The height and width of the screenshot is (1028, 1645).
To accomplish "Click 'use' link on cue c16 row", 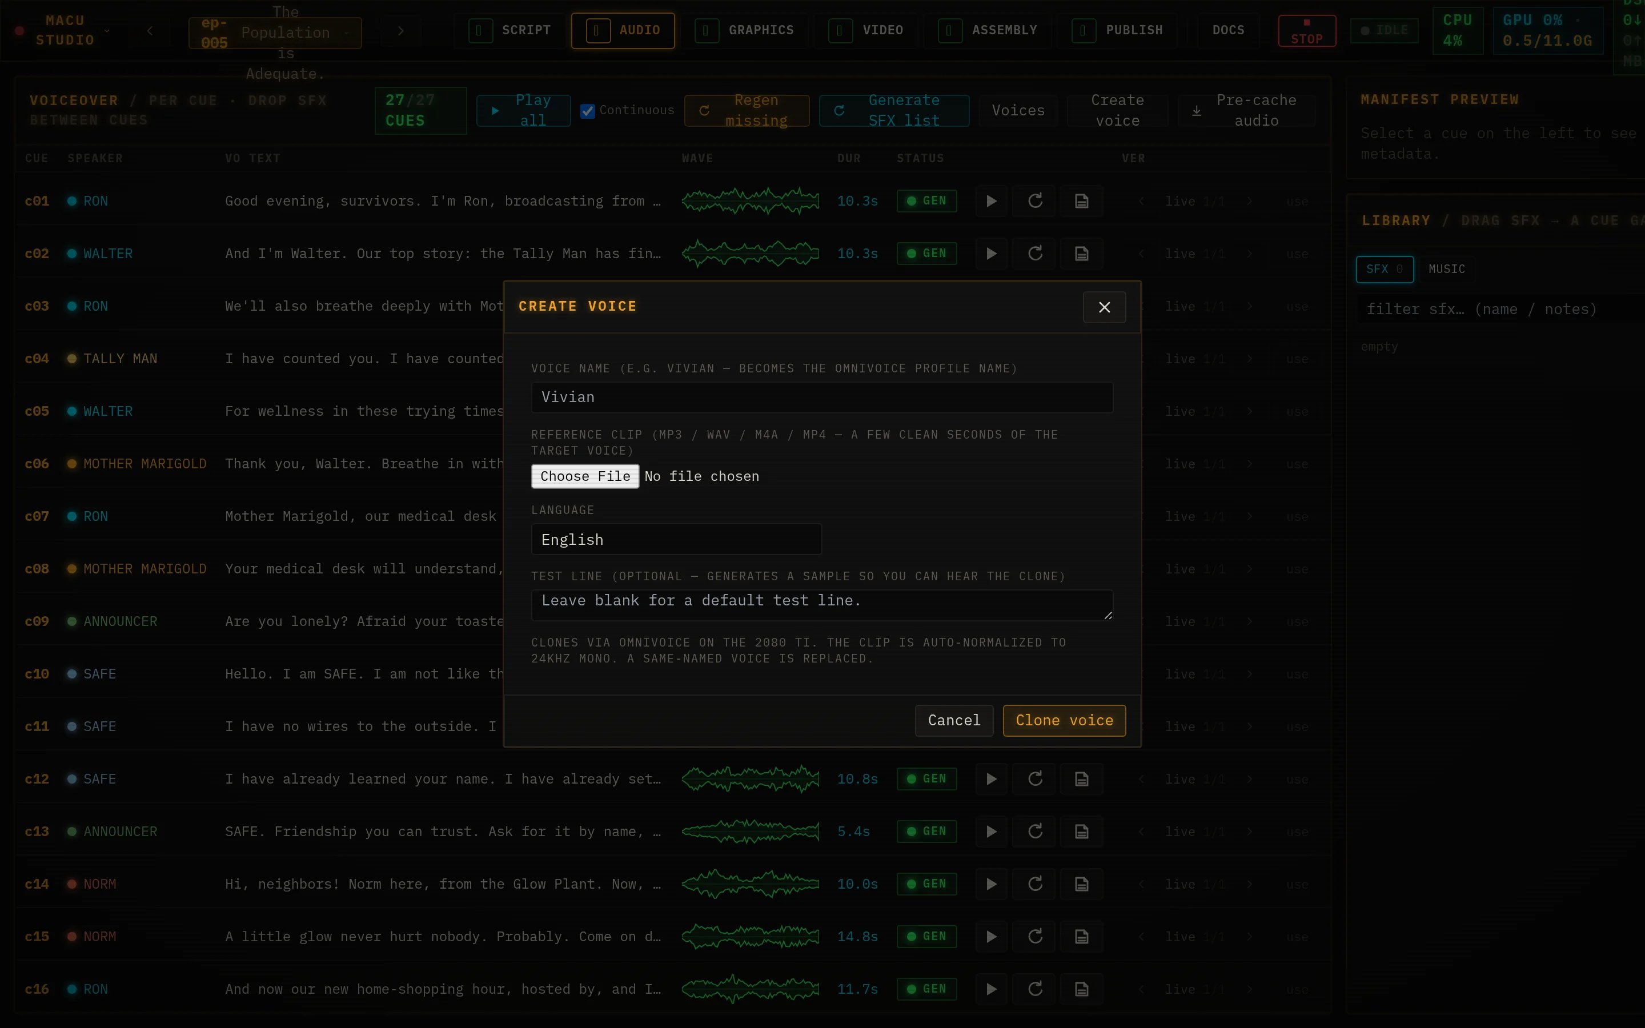I will [1296, 990].
